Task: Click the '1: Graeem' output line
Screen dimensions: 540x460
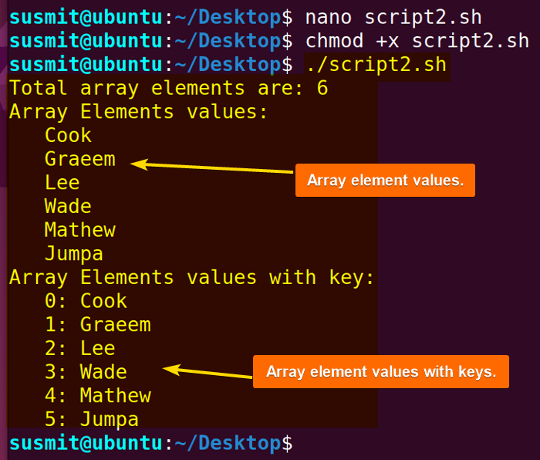Action: 98,325
